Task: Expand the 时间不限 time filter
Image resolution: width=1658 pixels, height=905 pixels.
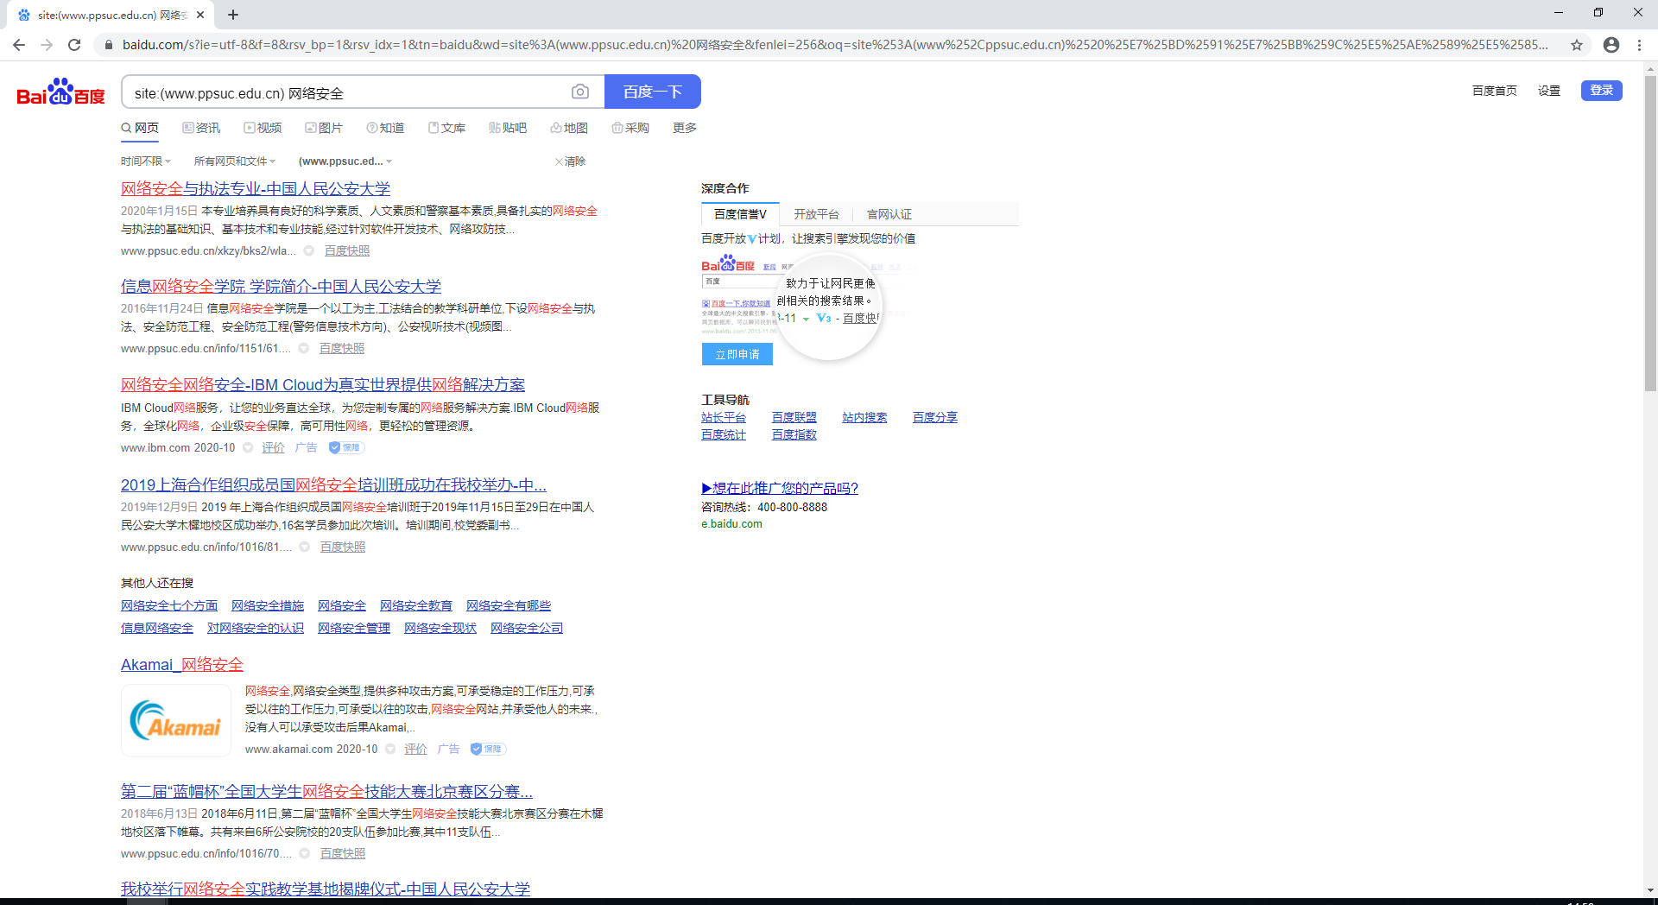Action: pyautogui.click(x=146, y=161)
